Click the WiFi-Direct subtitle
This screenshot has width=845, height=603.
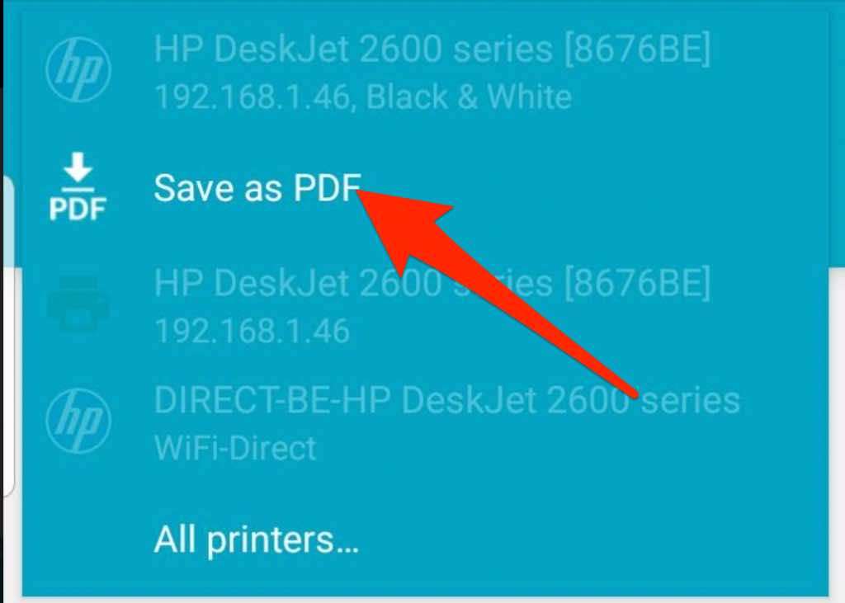[235, 448]
